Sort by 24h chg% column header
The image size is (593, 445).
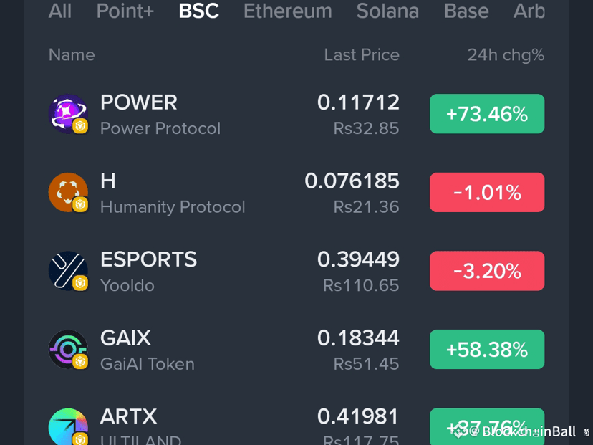tap(506, 55)
